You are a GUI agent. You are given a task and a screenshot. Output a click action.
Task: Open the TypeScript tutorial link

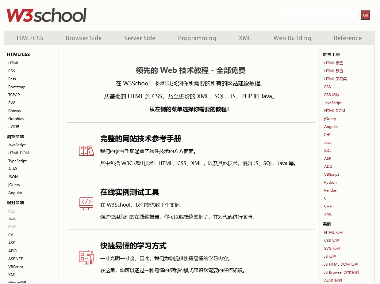[17, 161]
